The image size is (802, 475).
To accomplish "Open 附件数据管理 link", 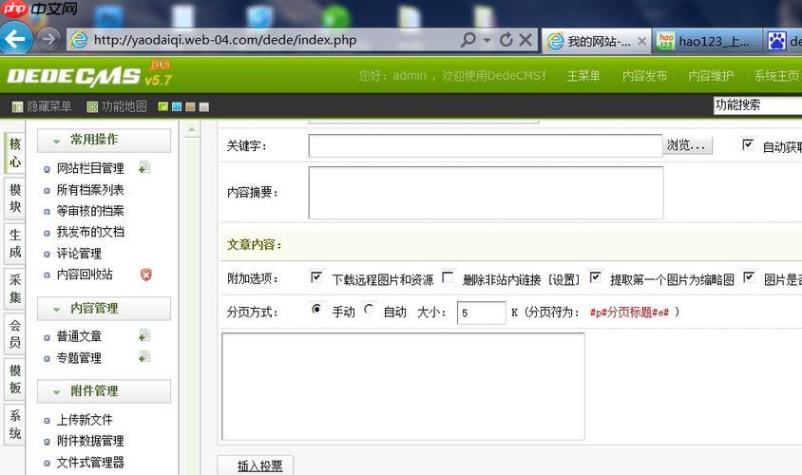I will coord(90,441).
